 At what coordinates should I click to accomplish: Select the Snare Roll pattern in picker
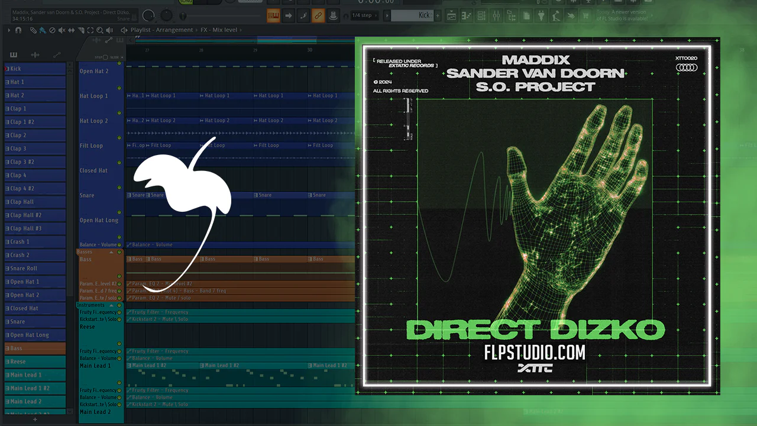tap(35, 269)
